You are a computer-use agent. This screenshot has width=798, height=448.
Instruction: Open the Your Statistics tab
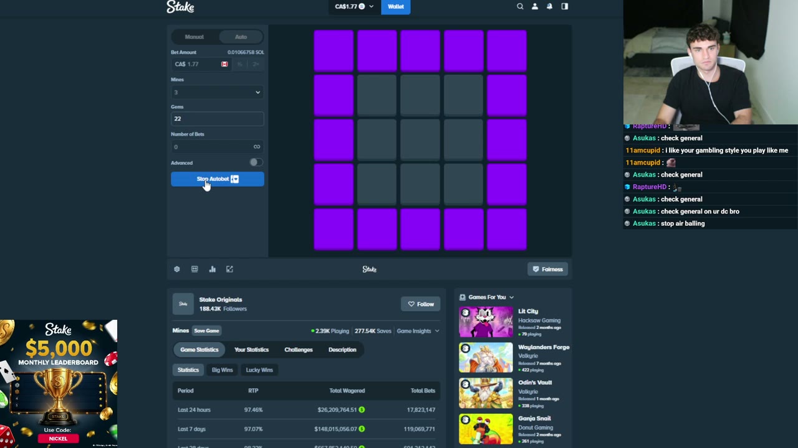[x=251, y=350]
